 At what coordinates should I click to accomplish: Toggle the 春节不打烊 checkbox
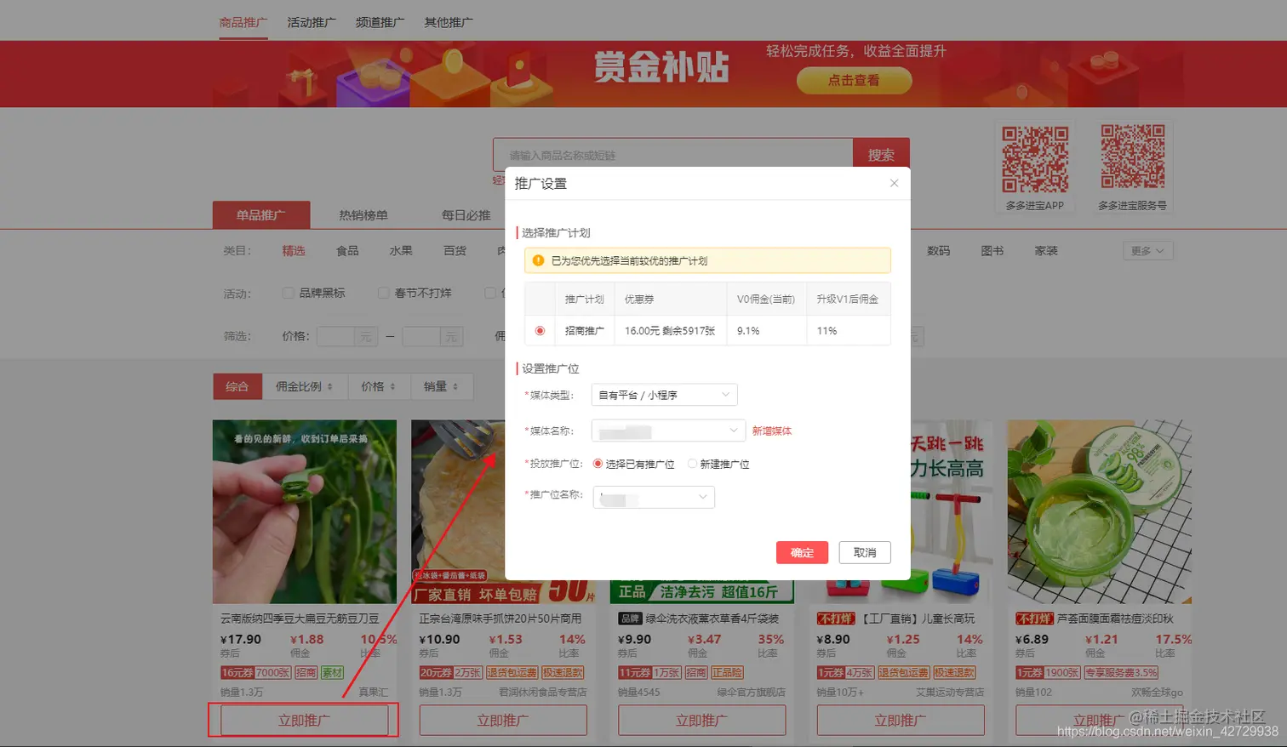pyautogui.click(x=383, y=293)
